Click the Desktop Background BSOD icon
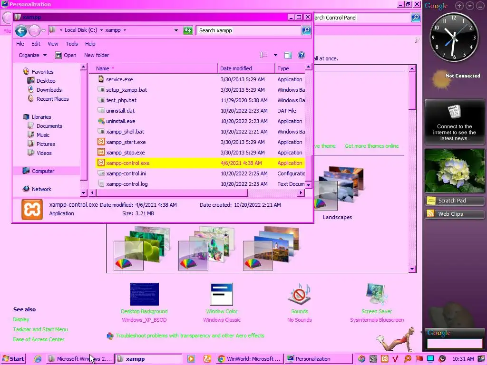487x365 pixels. (x=145, y=294)
